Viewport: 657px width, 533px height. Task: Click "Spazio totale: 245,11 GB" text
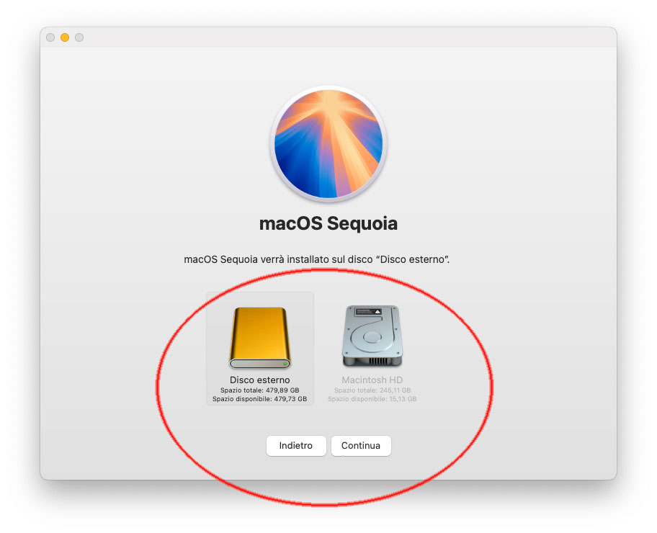(372, 390)
